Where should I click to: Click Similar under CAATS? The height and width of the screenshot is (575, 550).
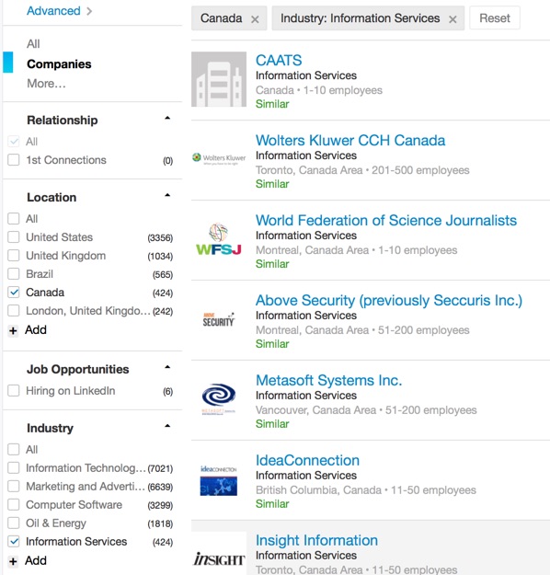(272, 104)
